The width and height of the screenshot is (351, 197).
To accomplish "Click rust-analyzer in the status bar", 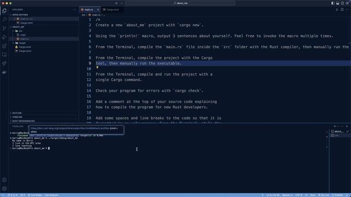I will click(51, 195).
